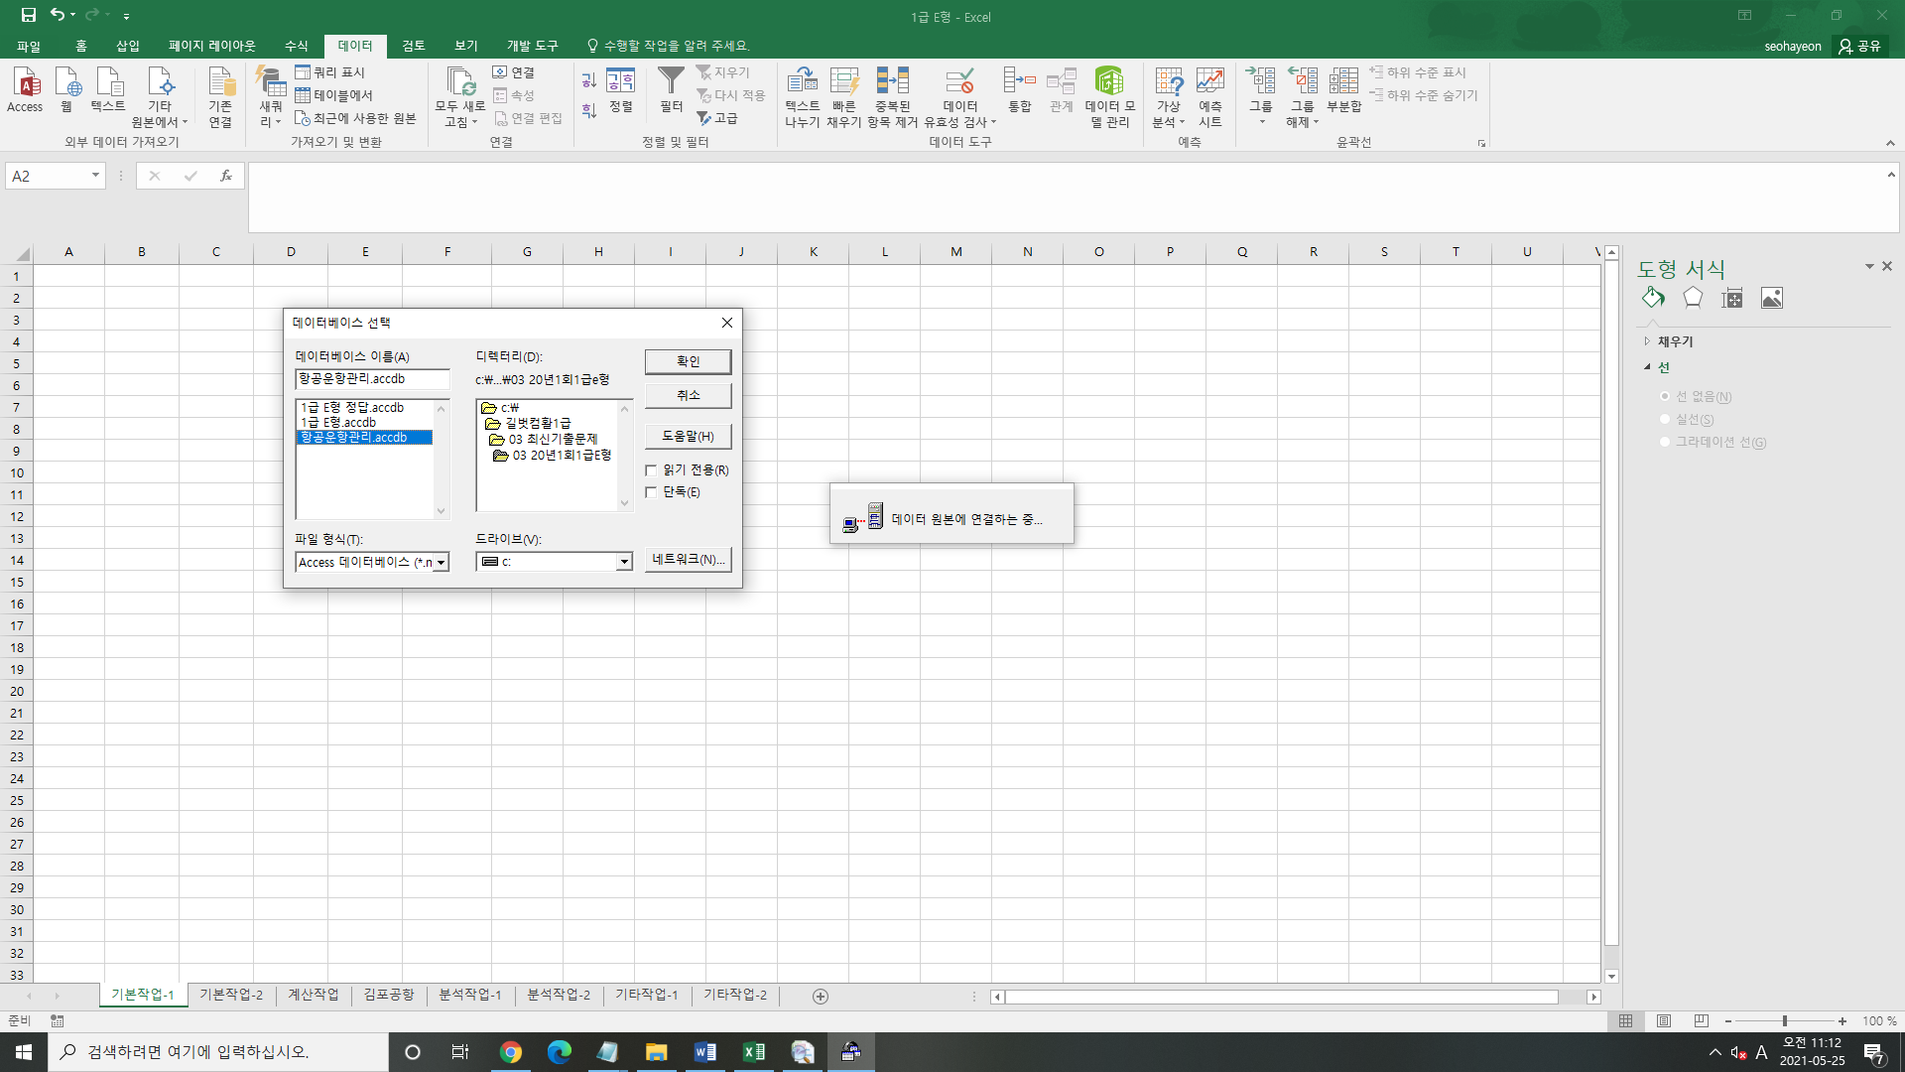The height and width of the screenshot is (1072, 1905).
Task: Select the Solid line (실선) radio option
Action: 1665,420
